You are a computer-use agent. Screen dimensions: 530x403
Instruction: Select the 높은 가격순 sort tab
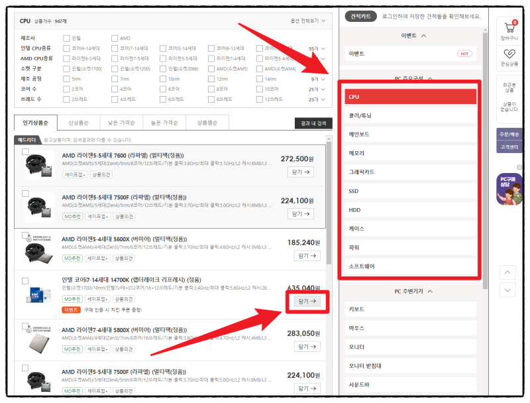click(x=164, y=123)
